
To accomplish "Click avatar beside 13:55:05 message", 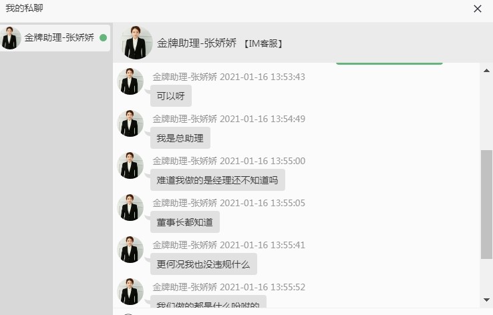I will tap(130, 208).
